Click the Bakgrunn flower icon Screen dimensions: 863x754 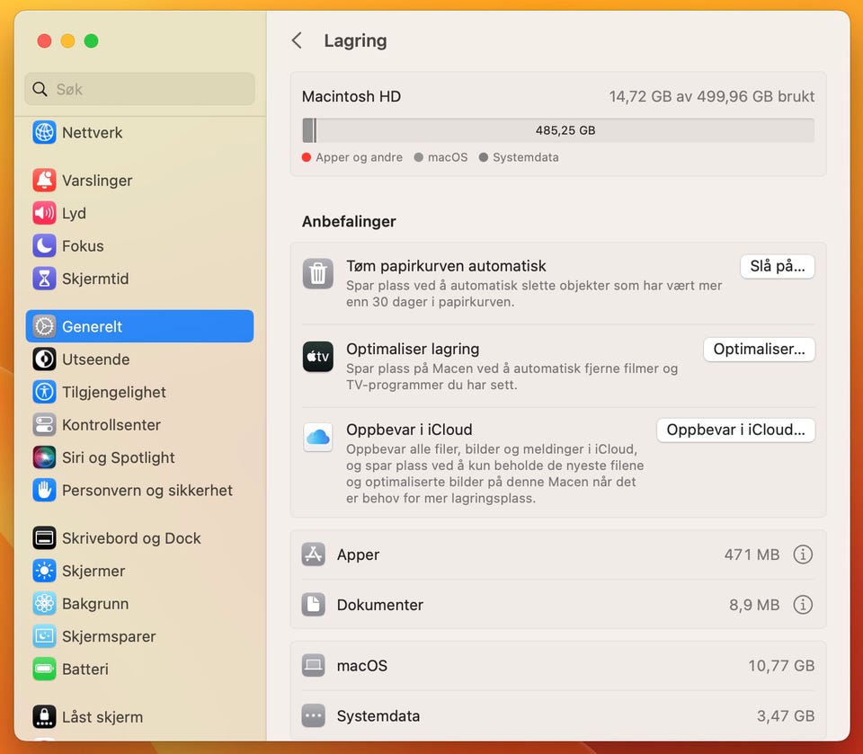44,604
